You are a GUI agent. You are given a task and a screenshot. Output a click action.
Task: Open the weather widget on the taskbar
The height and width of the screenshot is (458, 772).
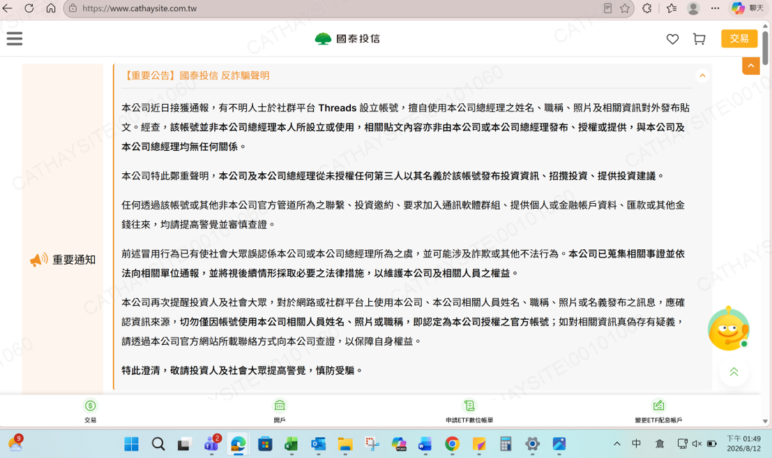pyautogui.click(x=15, y=444)
